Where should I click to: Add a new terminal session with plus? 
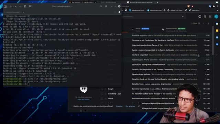[x=20, y=7]
